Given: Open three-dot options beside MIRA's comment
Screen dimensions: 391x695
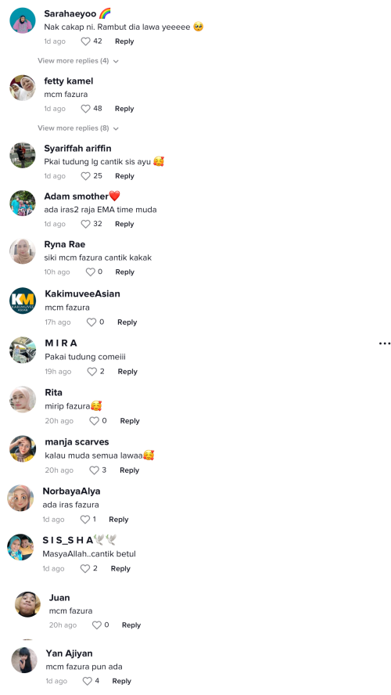Looking at the screenshot, I should (385, 344).
